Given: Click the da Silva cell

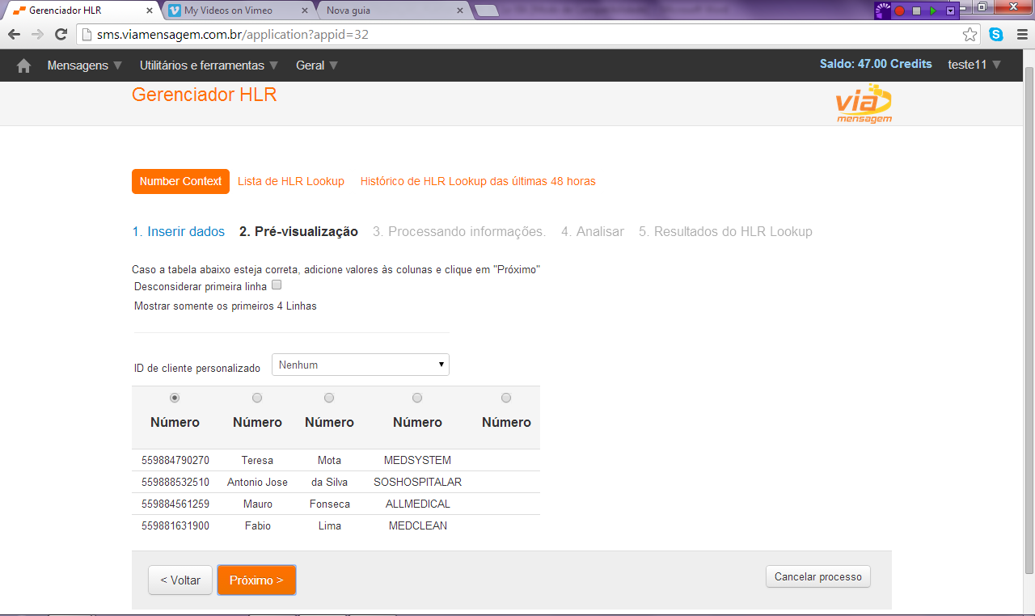Looking at the screenshot, I should pyautogui.click(x=329, y=482).
